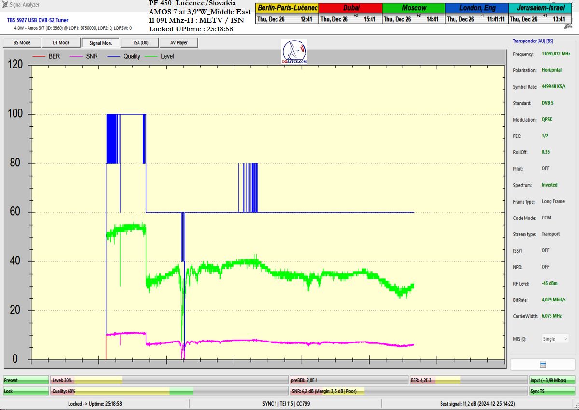Click the green Lock status indicator

click(26, 391)
